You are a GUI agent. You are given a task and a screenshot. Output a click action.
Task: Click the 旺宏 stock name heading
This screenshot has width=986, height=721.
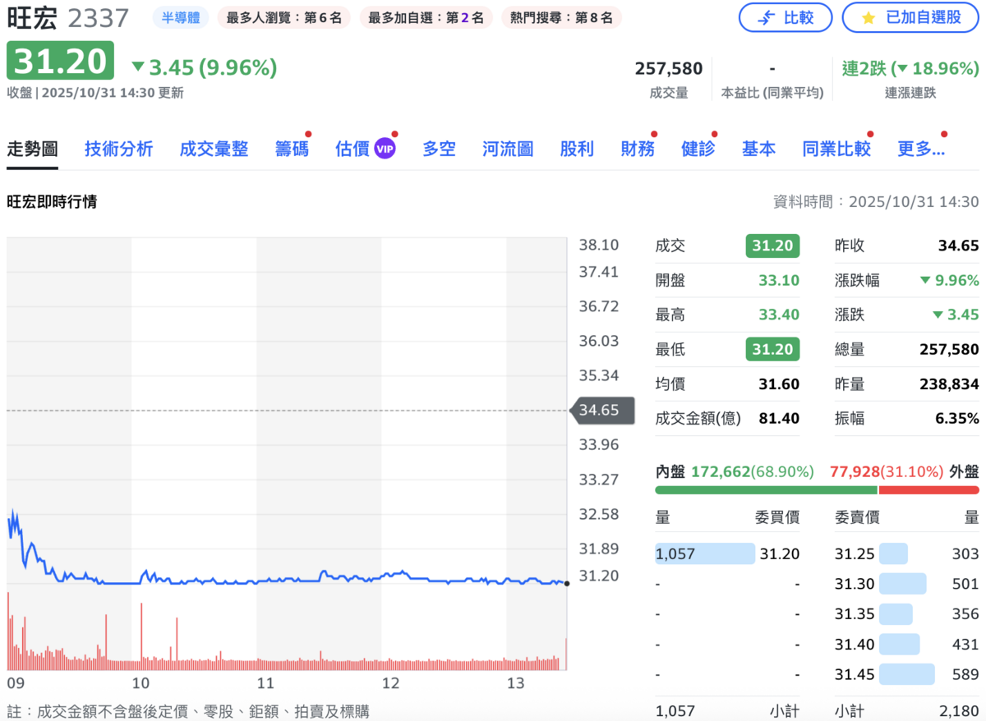tap(32, 17)
